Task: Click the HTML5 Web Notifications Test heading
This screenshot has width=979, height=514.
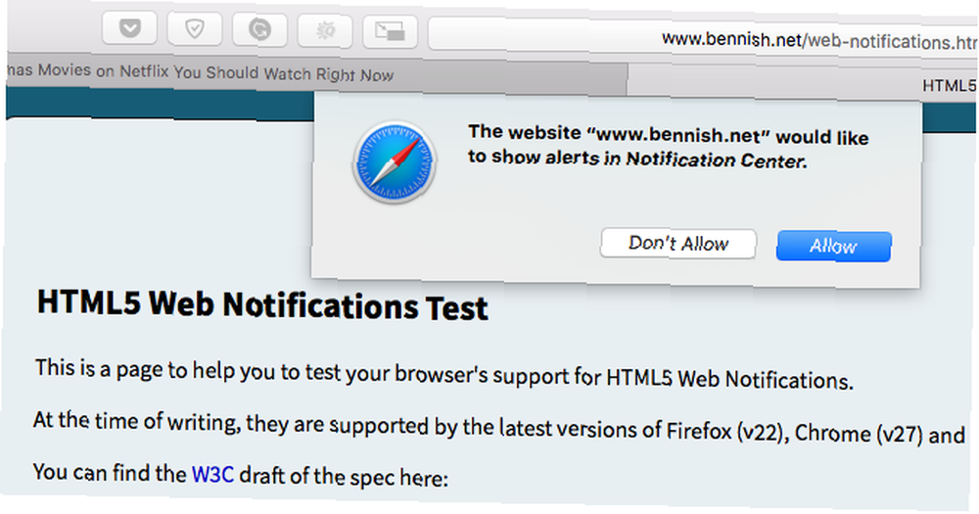Action: pos(262,304)
